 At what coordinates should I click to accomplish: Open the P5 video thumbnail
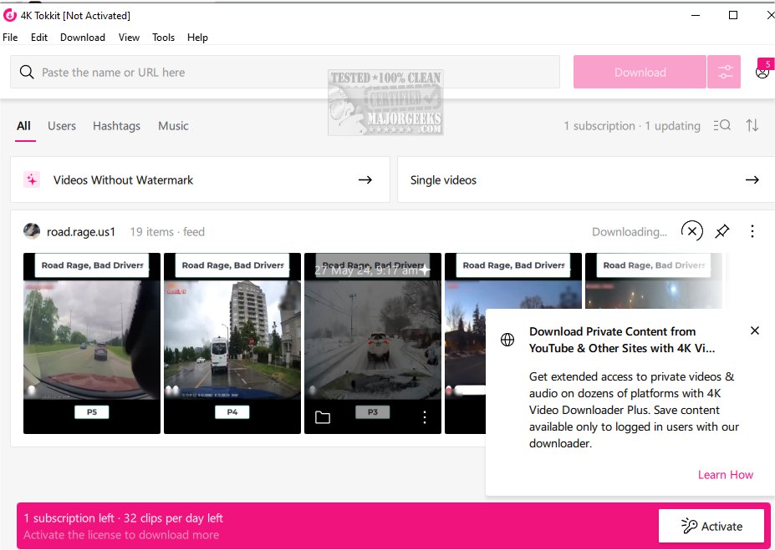click(92, 343)
